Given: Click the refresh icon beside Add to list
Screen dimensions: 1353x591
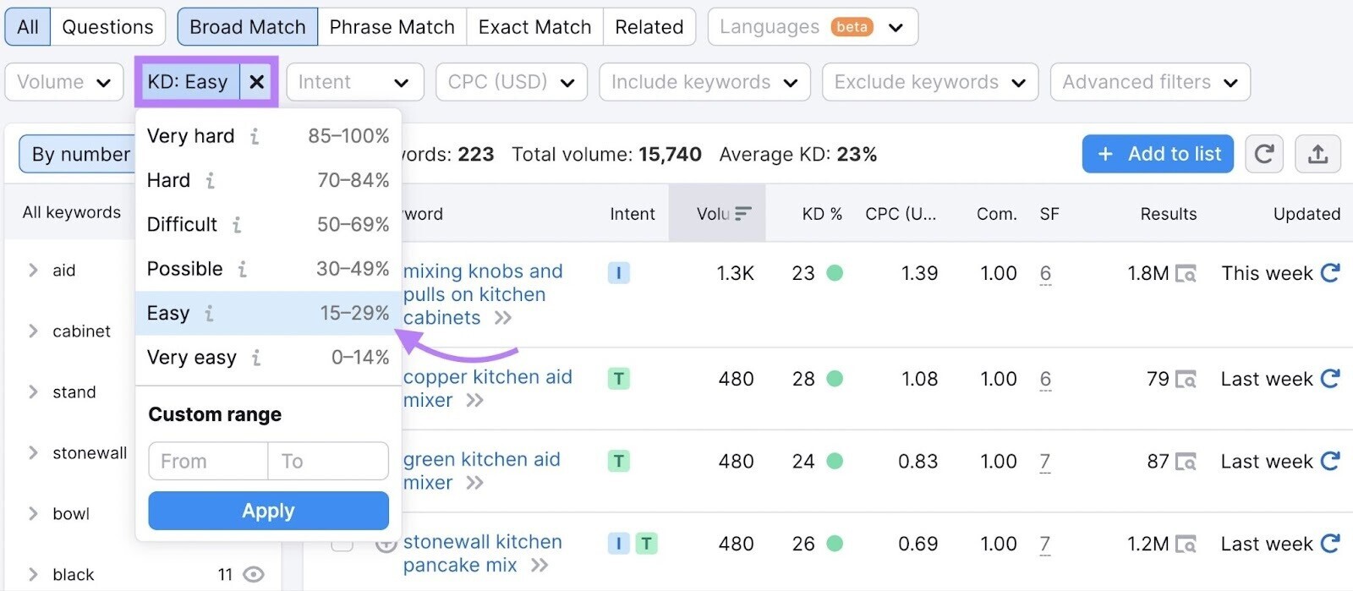Looking at the screenshot, I should [x=1264, y=154].
